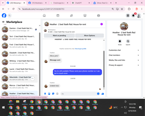The height and width of the screenshot is (116, 145).
Task: Expand Media, files and links section
Action: (124, 60)
